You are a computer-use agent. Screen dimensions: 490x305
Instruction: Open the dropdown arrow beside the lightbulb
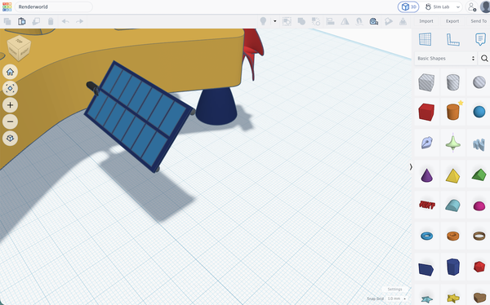(275, 21)
